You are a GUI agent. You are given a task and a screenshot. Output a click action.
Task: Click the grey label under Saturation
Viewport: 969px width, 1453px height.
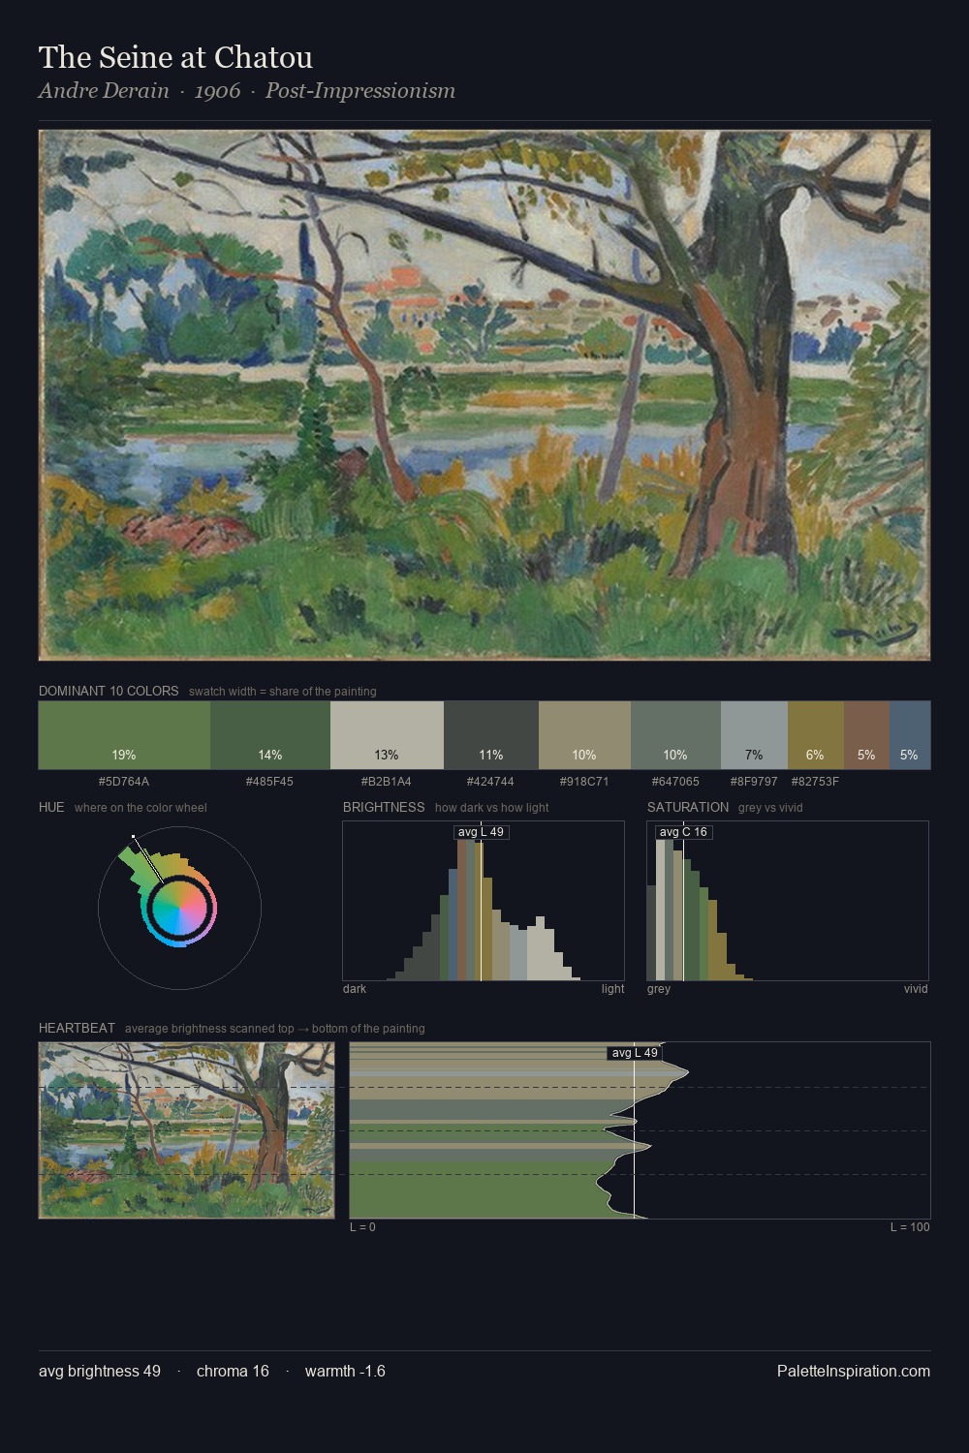coord(659,989)
